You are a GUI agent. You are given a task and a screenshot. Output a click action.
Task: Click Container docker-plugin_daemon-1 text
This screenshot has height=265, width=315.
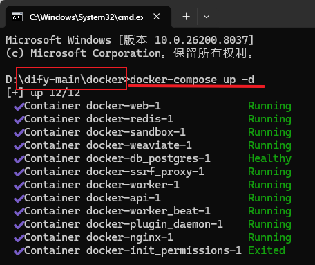click(124, 224)
